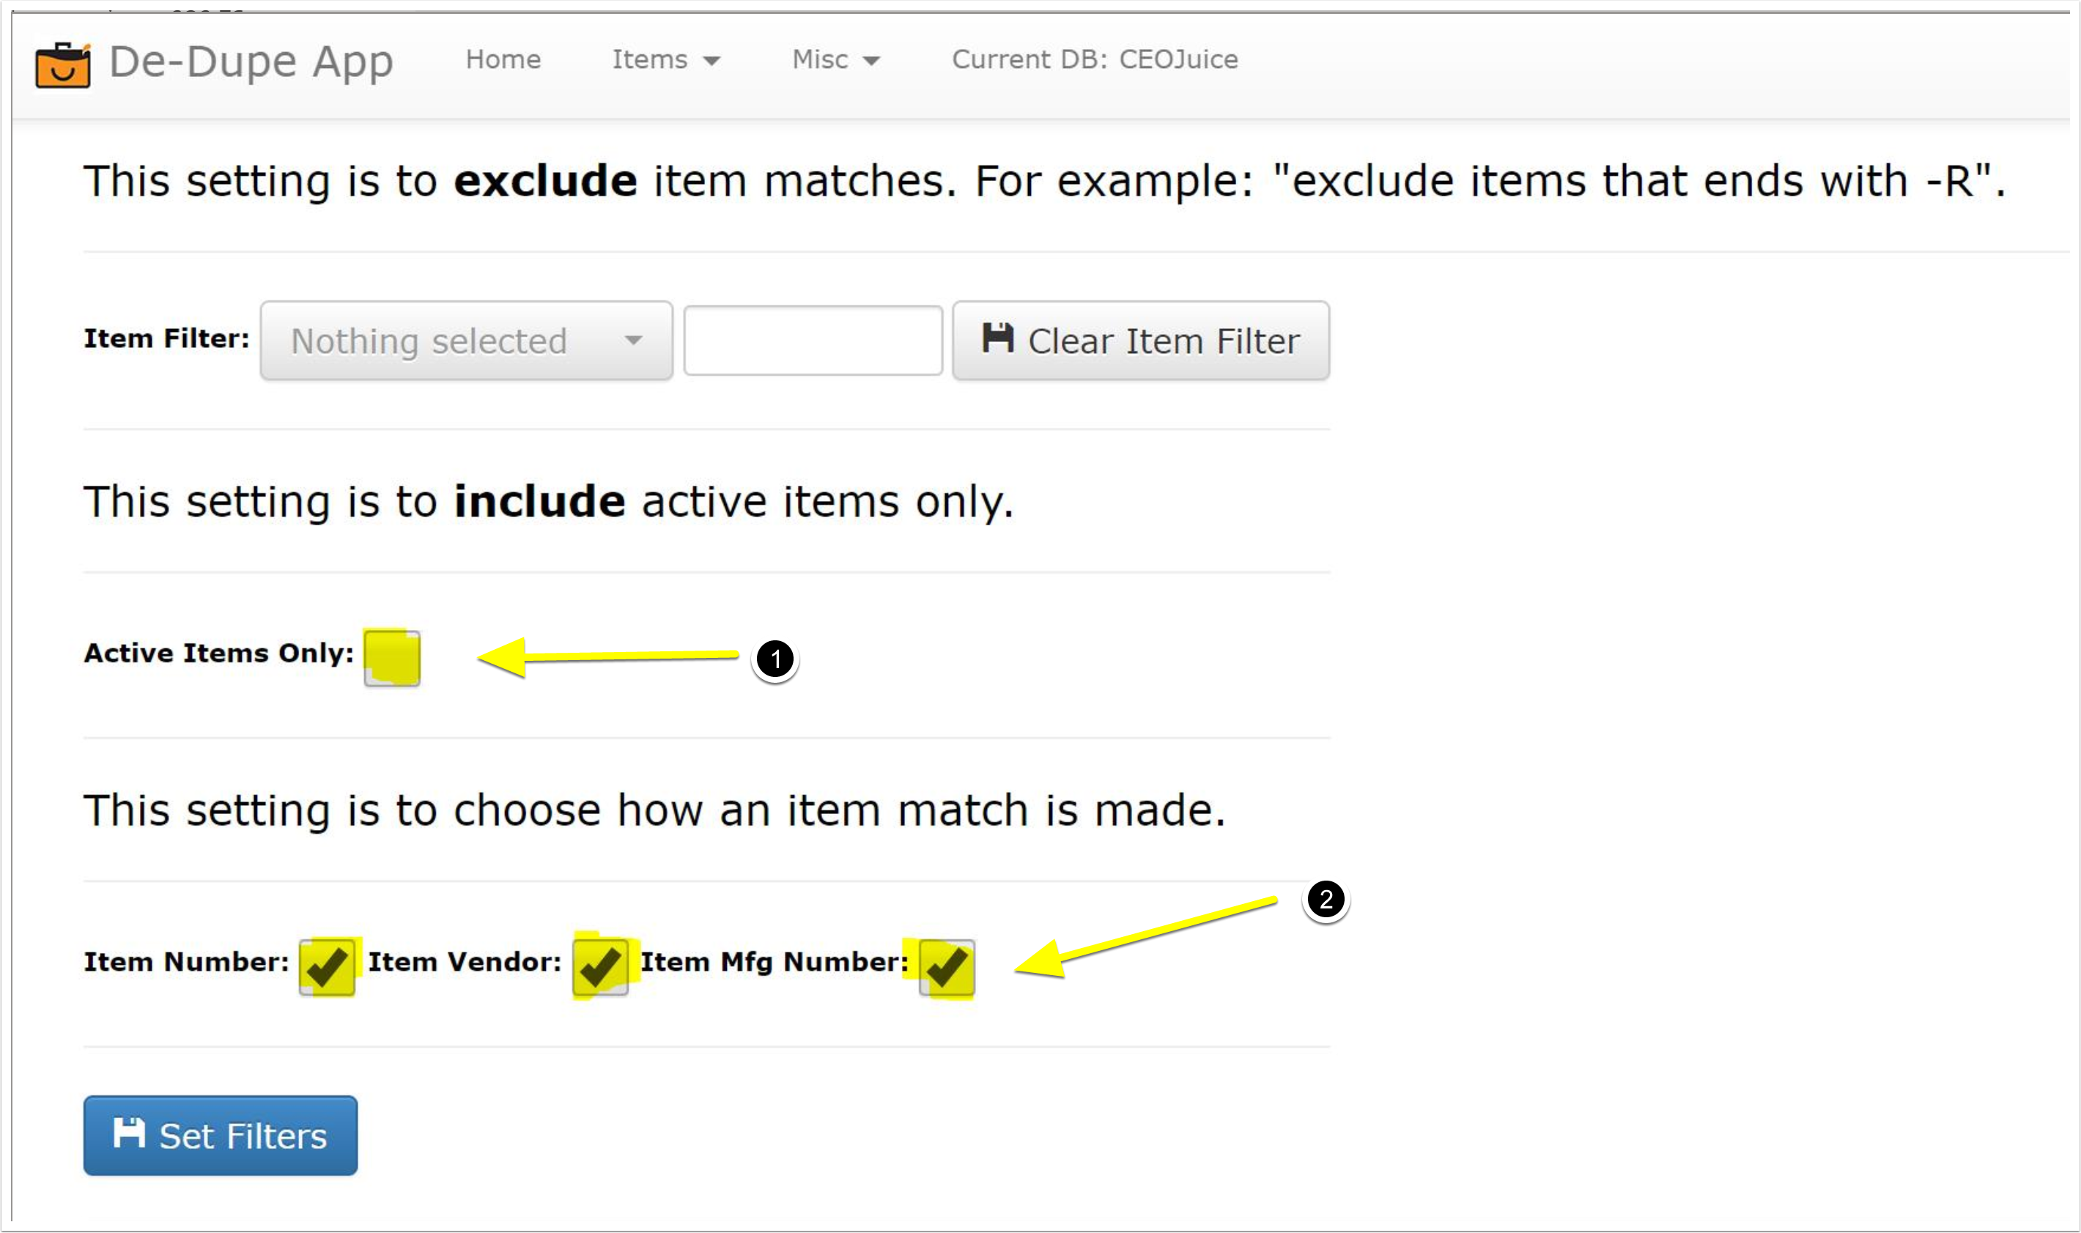The width and height of the screenshot is (2081, 1233).
Task: Toggle the Item Vendor checkbox
Action: click(x=600, y=967)
